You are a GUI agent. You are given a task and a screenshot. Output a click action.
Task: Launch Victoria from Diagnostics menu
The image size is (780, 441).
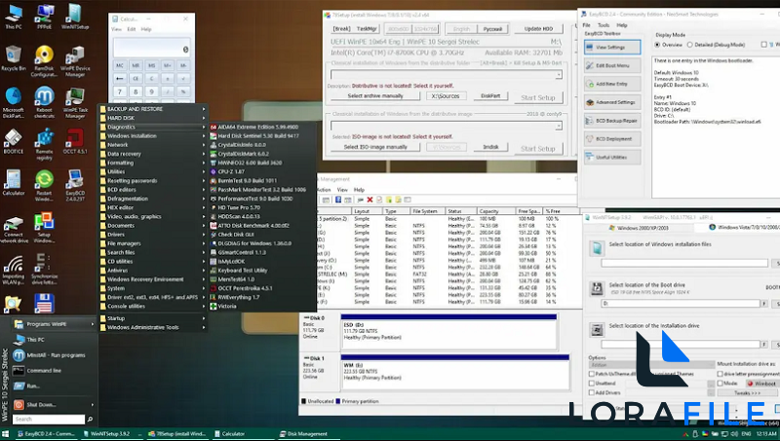pyautogui.click(x=227, y=306)
